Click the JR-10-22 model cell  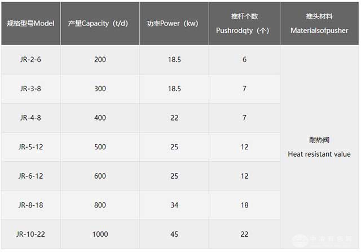click(x=30, y=235)
